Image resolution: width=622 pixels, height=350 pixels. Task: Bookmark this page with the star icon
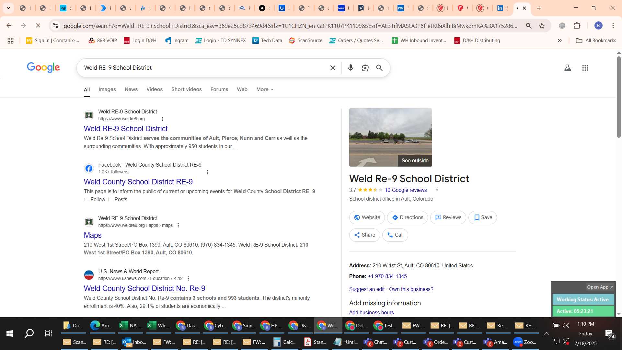click(542, 26)
